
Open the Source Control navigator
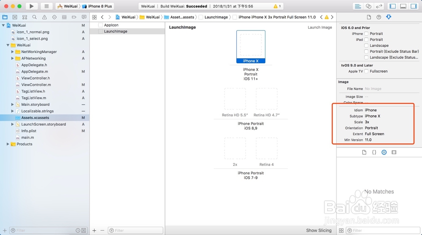15,17
